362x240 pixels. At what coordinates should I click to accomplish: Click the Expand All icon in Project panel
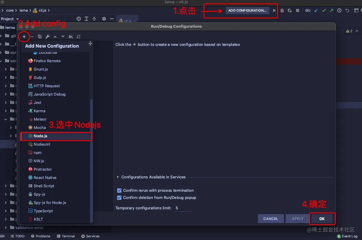(86, 19)
